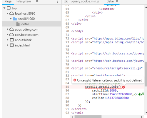Click the </body> tag on line 70
The width and height of the screenshot is (147, 118).
77,31
